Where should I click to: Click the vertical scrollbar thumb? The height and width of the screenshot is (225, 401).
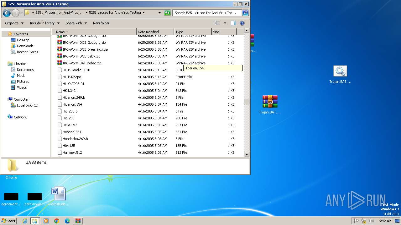(x=247, y=102)
